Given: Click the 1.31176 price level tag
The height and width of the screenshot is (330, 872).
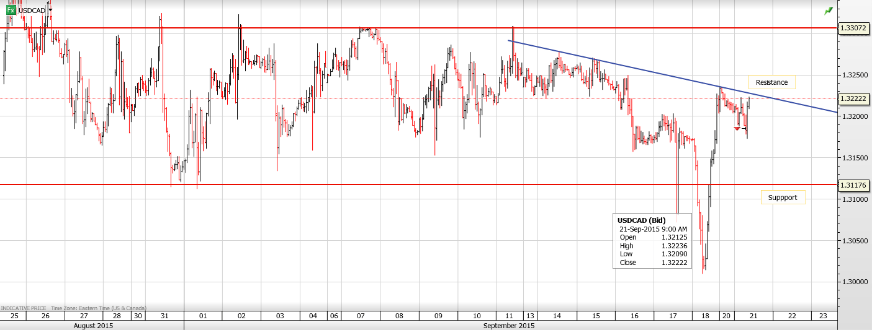Looking at the screenshot, I should pos(854,185).
